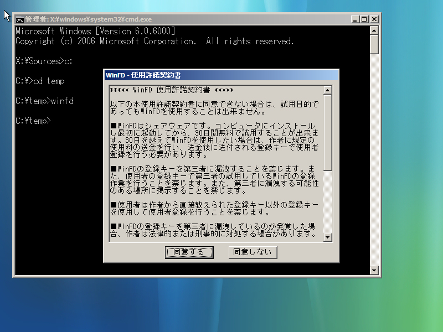
Task: Click the 'C:\>cd temp' command line
Action: tap(40, 81)
